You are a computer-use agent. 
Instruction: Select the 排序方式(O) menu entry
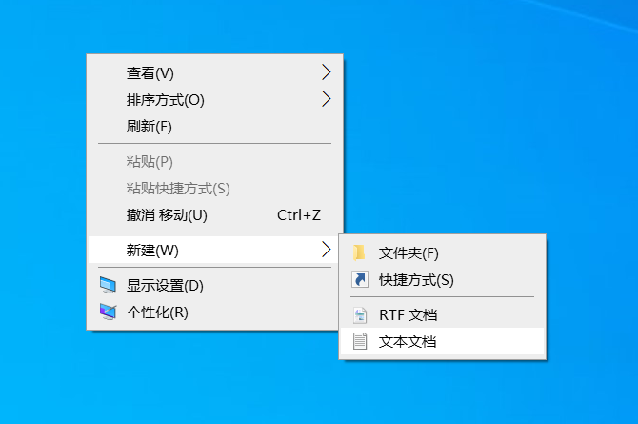point(166,100)
